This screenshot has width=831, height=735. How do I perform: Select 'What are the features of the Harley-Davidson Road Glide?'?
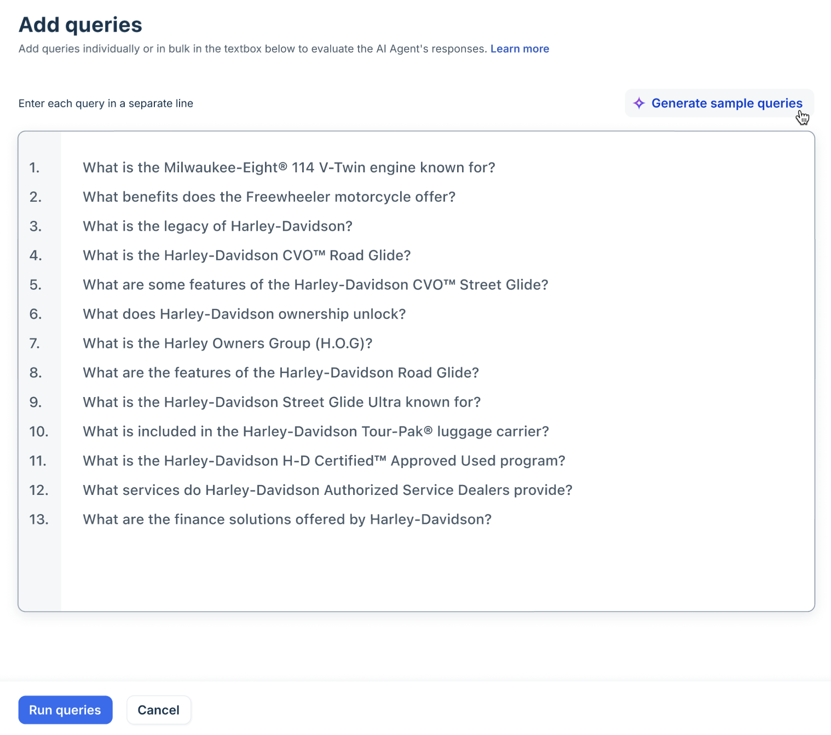281,373
